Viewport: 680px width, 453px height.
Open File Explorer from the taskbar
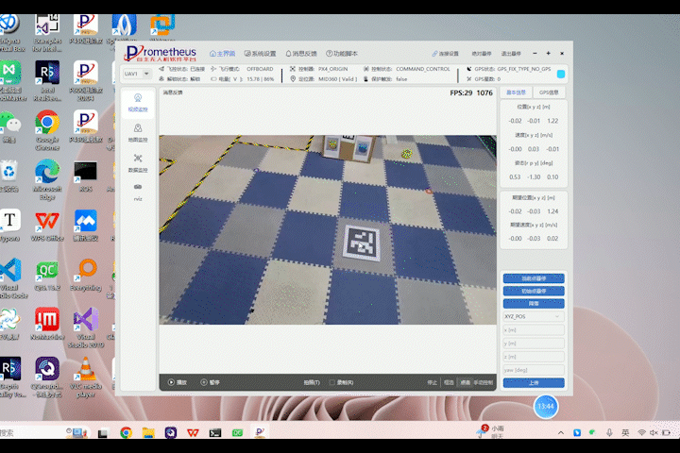pyautogui.click(x=148, y=432)
